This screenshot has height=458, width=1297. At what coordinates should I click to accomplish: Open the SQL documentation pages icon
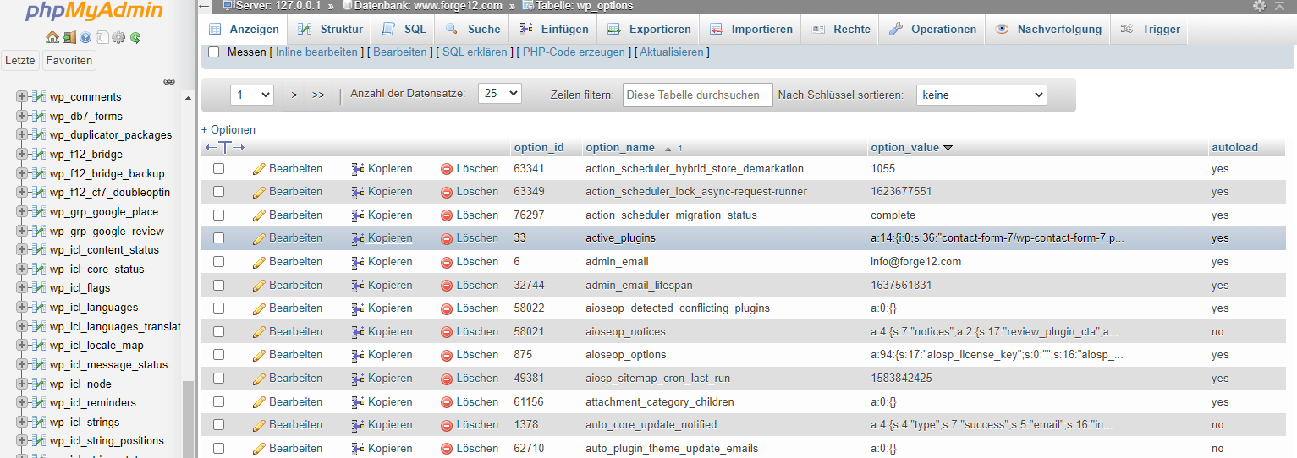tap(102, 37)
